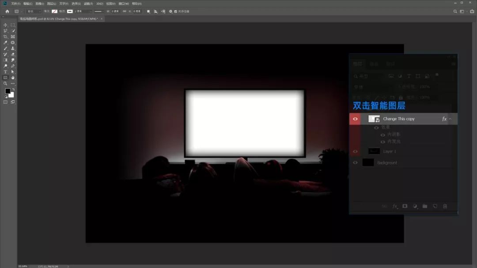Collapse effects of Change This copy layer

(x=450, y=119)
